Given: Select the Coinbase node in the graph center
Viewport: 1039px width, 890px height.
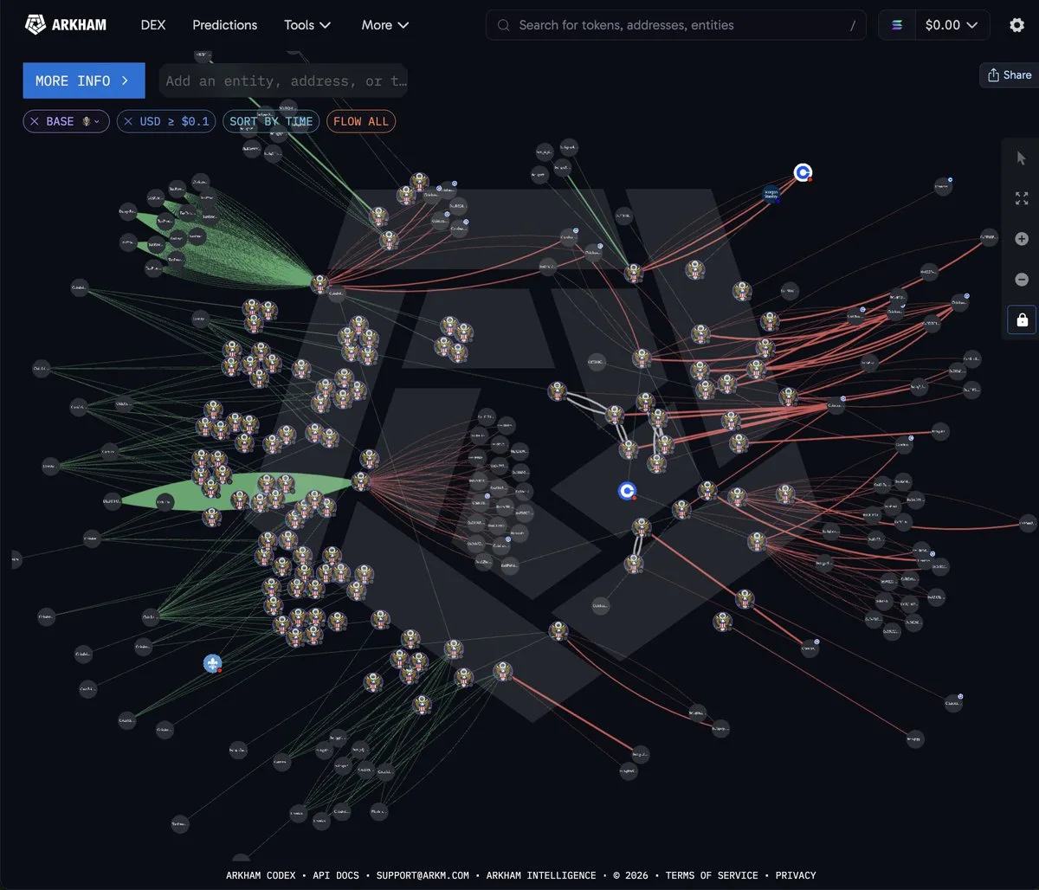Looking at the screenshot, I should pos(628,491).
